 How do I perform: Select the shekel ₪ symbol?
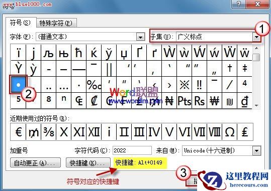[x=229, y=100]
